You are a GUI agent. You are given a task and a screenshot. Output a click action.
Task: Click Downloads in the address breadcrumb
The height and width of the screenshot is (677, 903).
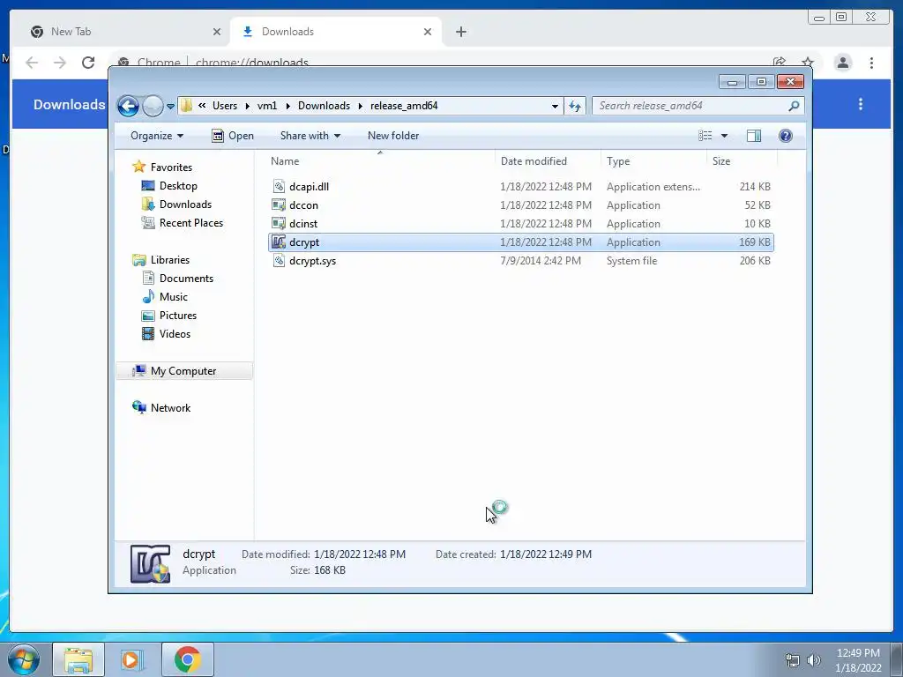(x=324, y=106)
